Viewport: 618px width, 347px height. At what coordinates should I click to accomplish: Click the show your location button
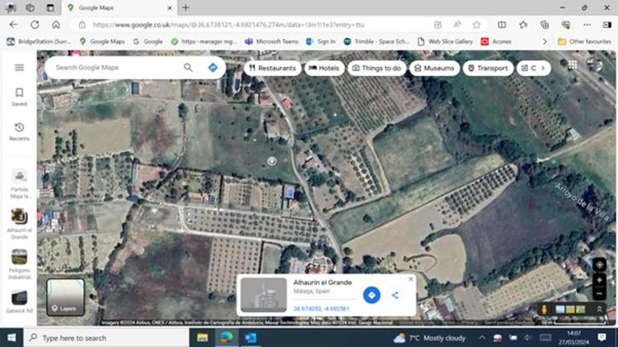599,265
